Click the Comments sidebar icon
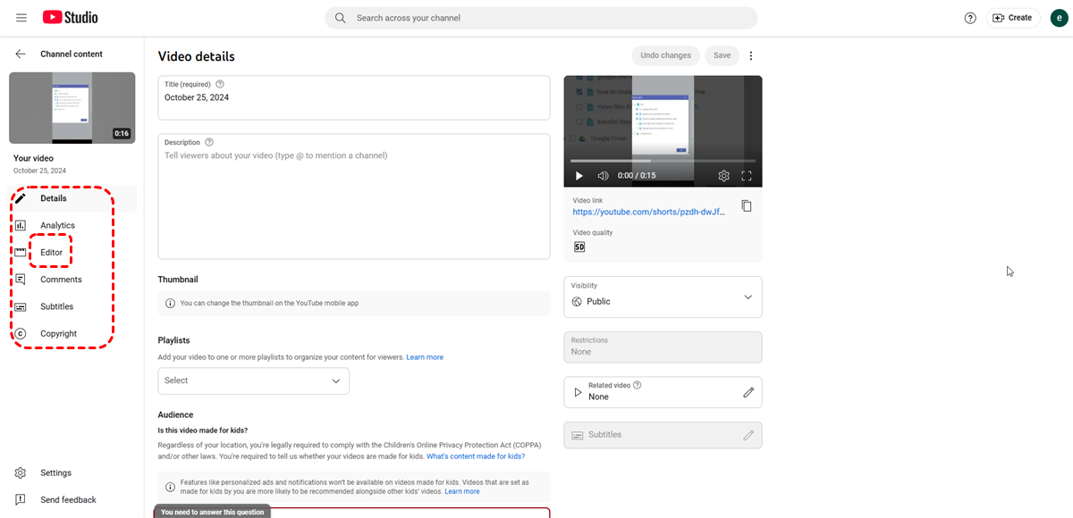The width and height of the screenshot is (1073, 518). (21, 280)
